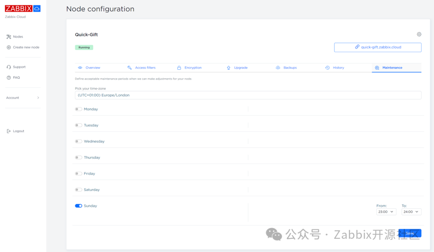
Task: Click the Overview eye icon
Action: click(x=80, y=68)
